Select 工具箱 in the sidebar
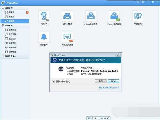Screen dimensions: 160x120 click(15, 21)
